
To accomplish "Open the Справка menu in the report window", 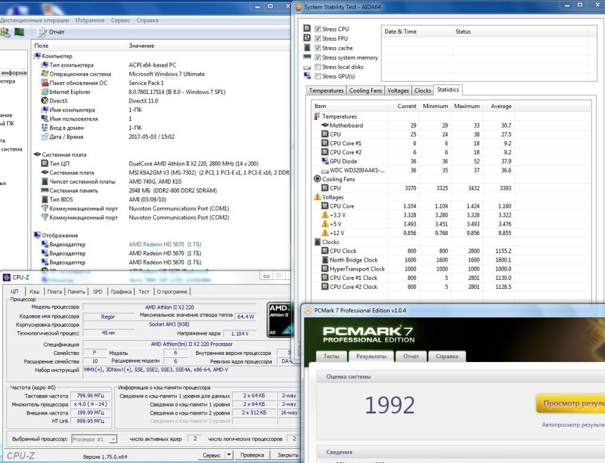I will click(147, 21).
